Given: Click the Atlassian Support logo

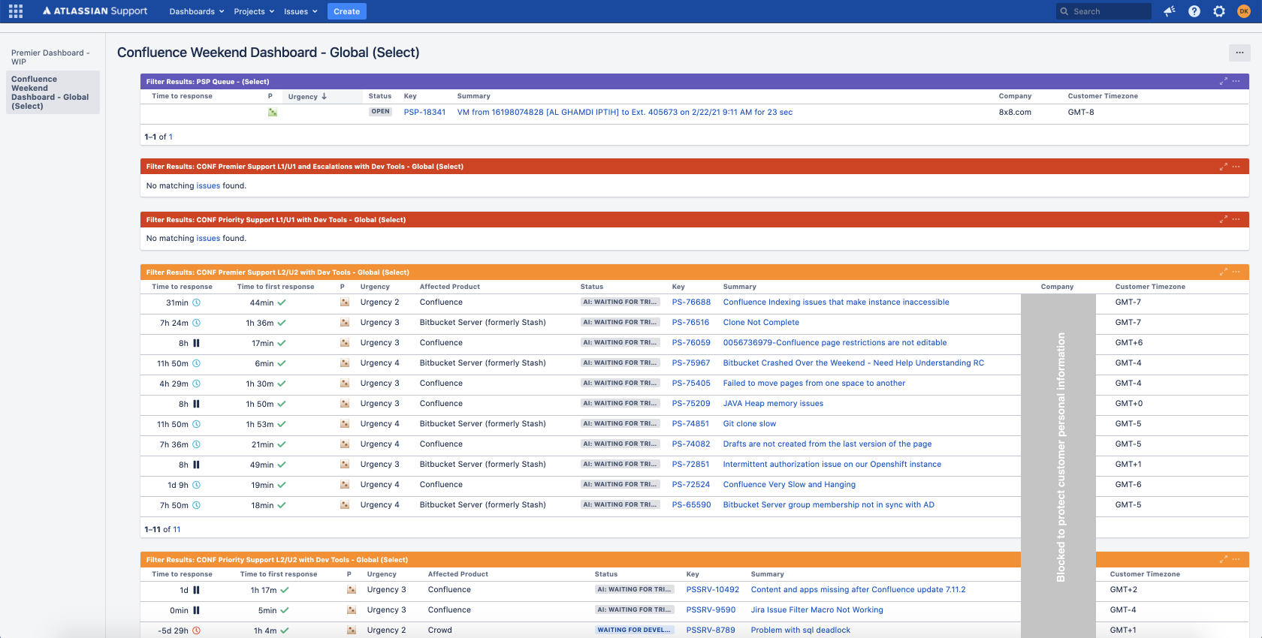Looking at the screenshot, I should click(x=95, y=11).
